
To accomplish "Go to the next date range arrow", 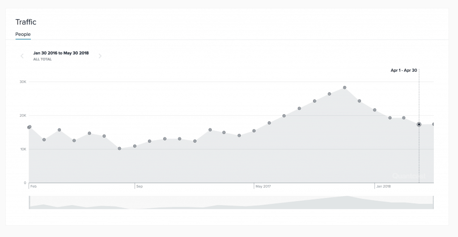I will coord(100,56).
